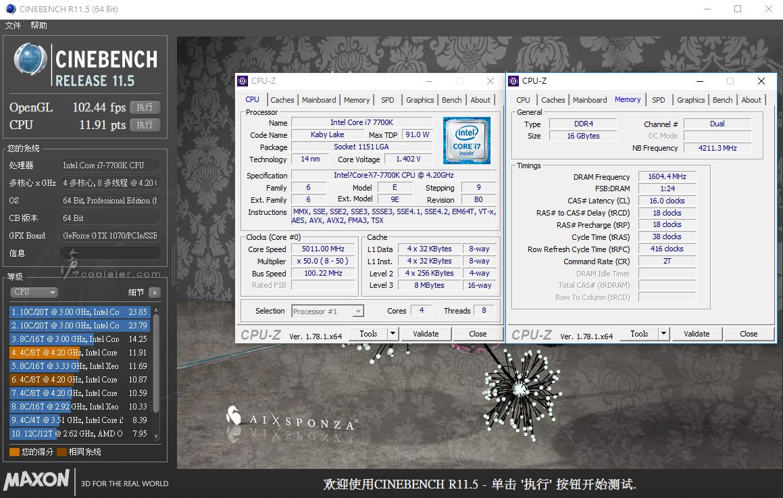
Task: Click the 信息 info input field
Action: pos(110,253)
